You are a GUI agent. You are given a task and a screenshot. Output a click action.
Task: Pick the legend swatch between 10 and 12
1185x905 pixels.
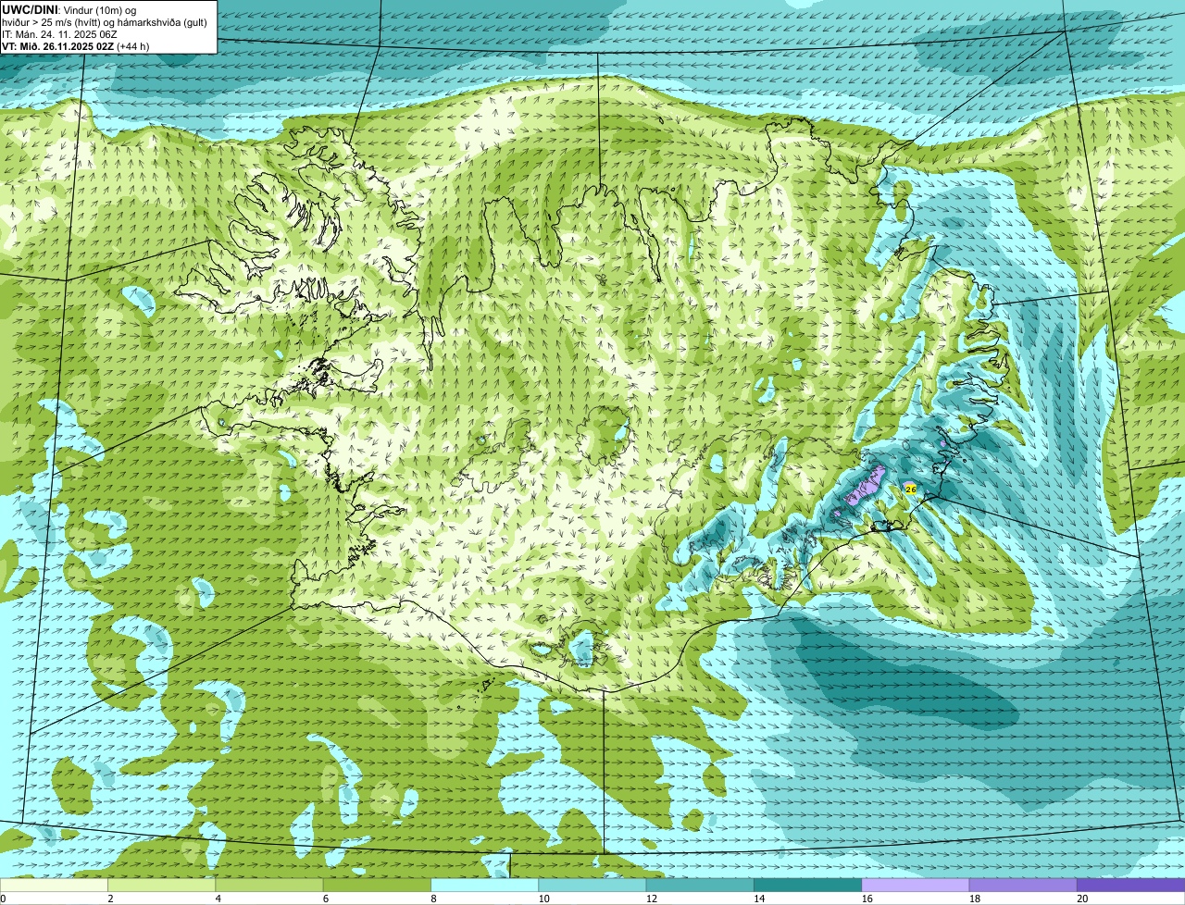pos(592,885)
